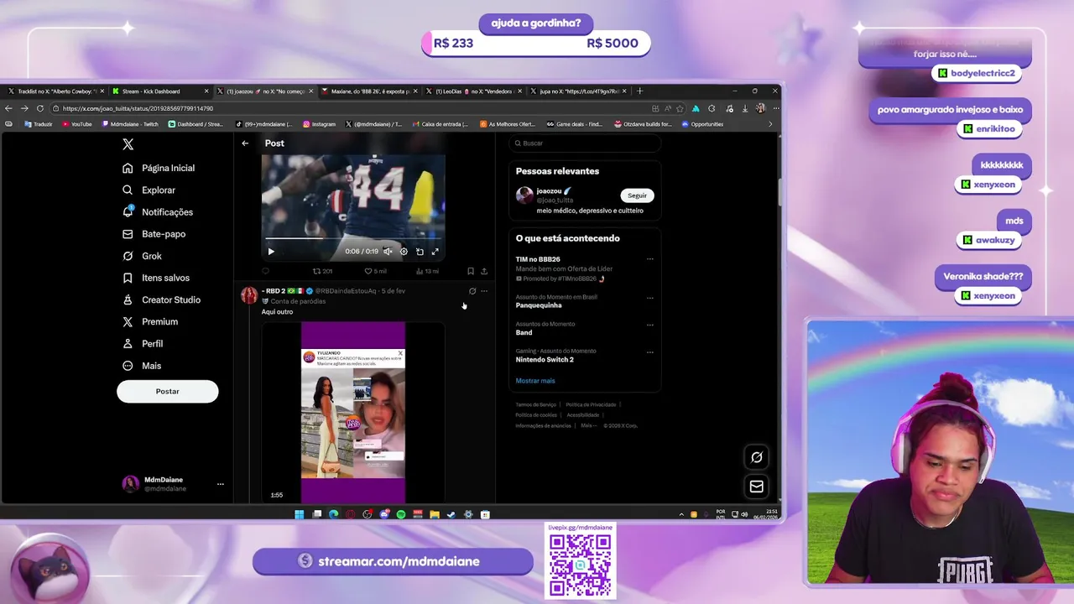
Task: Open Grok icon on RBD 2 reply
Action: pyautogui.click(x=472, y=291)
